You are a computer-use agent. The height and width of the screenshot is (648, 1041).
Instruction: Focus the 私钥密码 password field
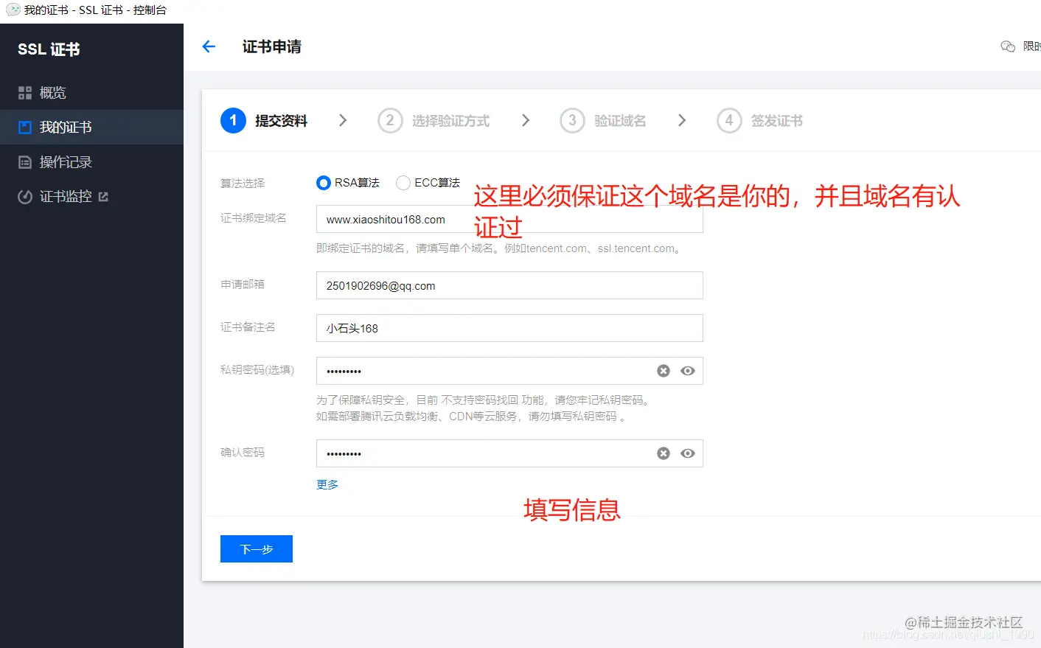tap(509, 371)
